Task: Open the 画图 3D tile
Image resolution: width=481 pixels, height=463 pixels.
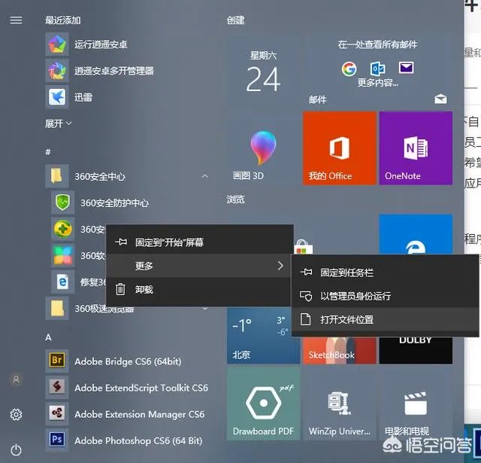Action: pyautogui.click(x=263, y=148)
